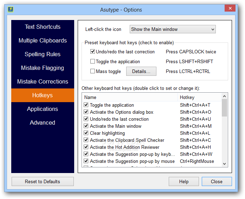
Task: Switch to the Advanced section
Action: [43, 122]
